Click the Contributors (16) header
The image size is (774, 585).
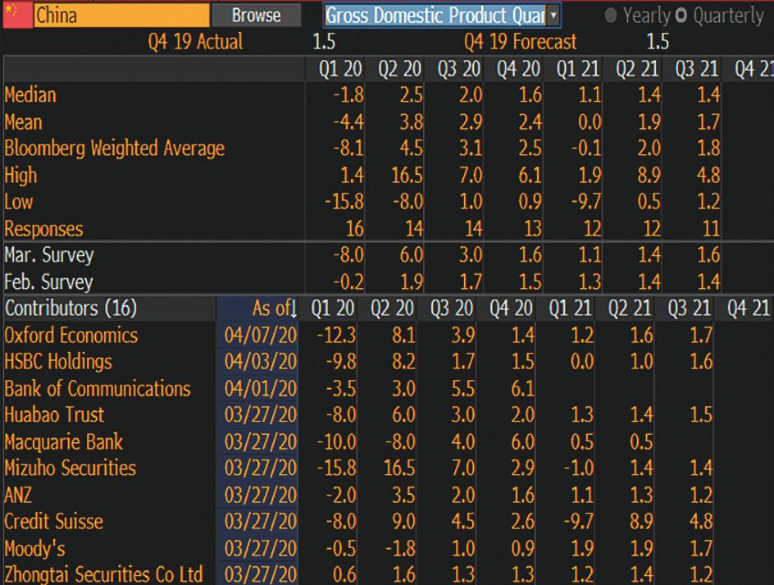pos(71,308)
